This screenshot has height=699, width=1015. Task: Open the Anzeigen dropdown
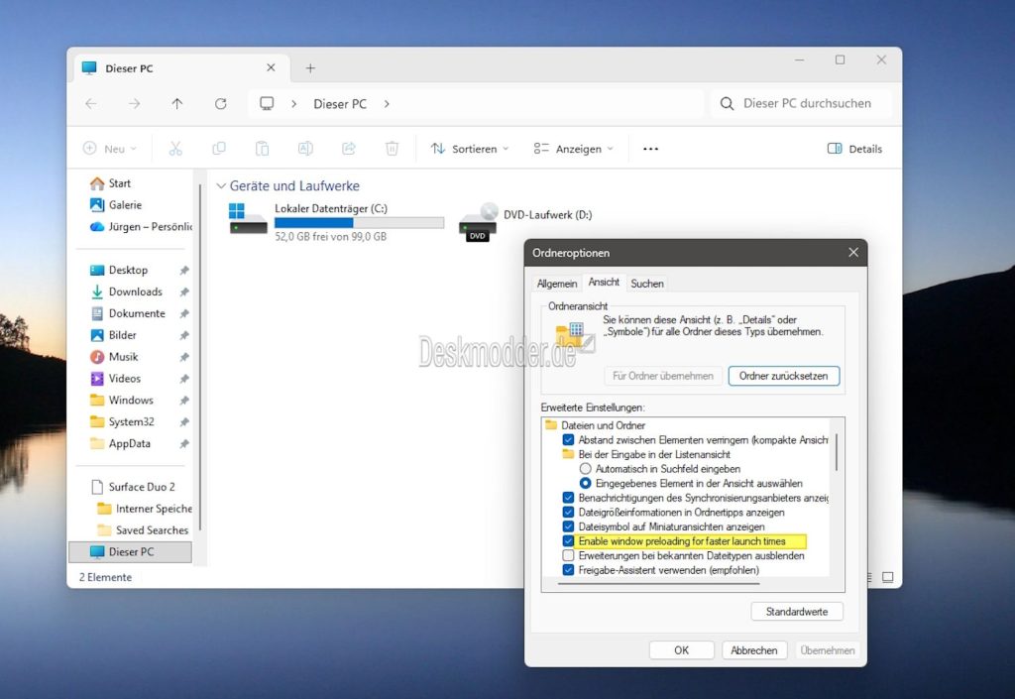pos(572,148)
